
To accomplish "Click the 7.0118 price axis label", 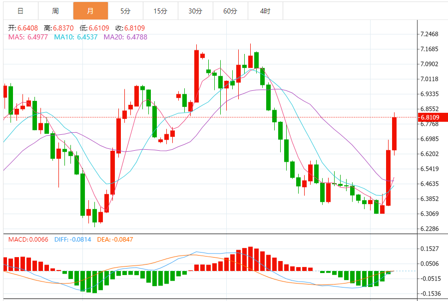I will pyautogui.click(x=429, y=79).
